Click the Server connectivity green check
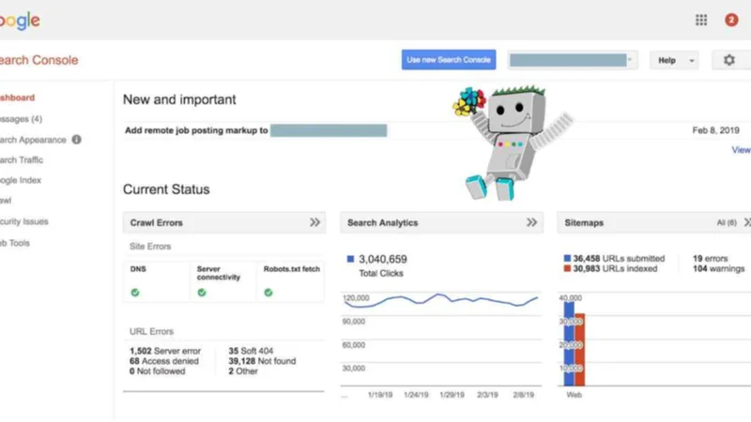The height and width of the screenshot is (422, 751). click(x=202, y=293)
